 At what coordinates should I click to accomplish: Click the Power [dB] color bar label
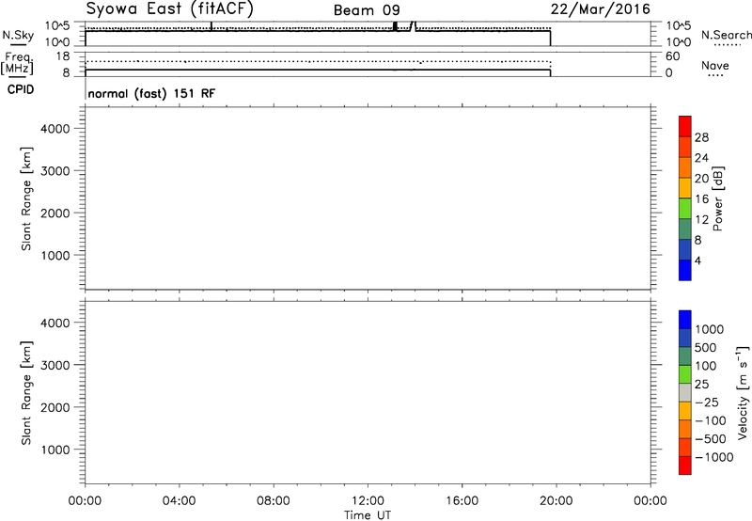pyautogui.click(x=717, y=201)
